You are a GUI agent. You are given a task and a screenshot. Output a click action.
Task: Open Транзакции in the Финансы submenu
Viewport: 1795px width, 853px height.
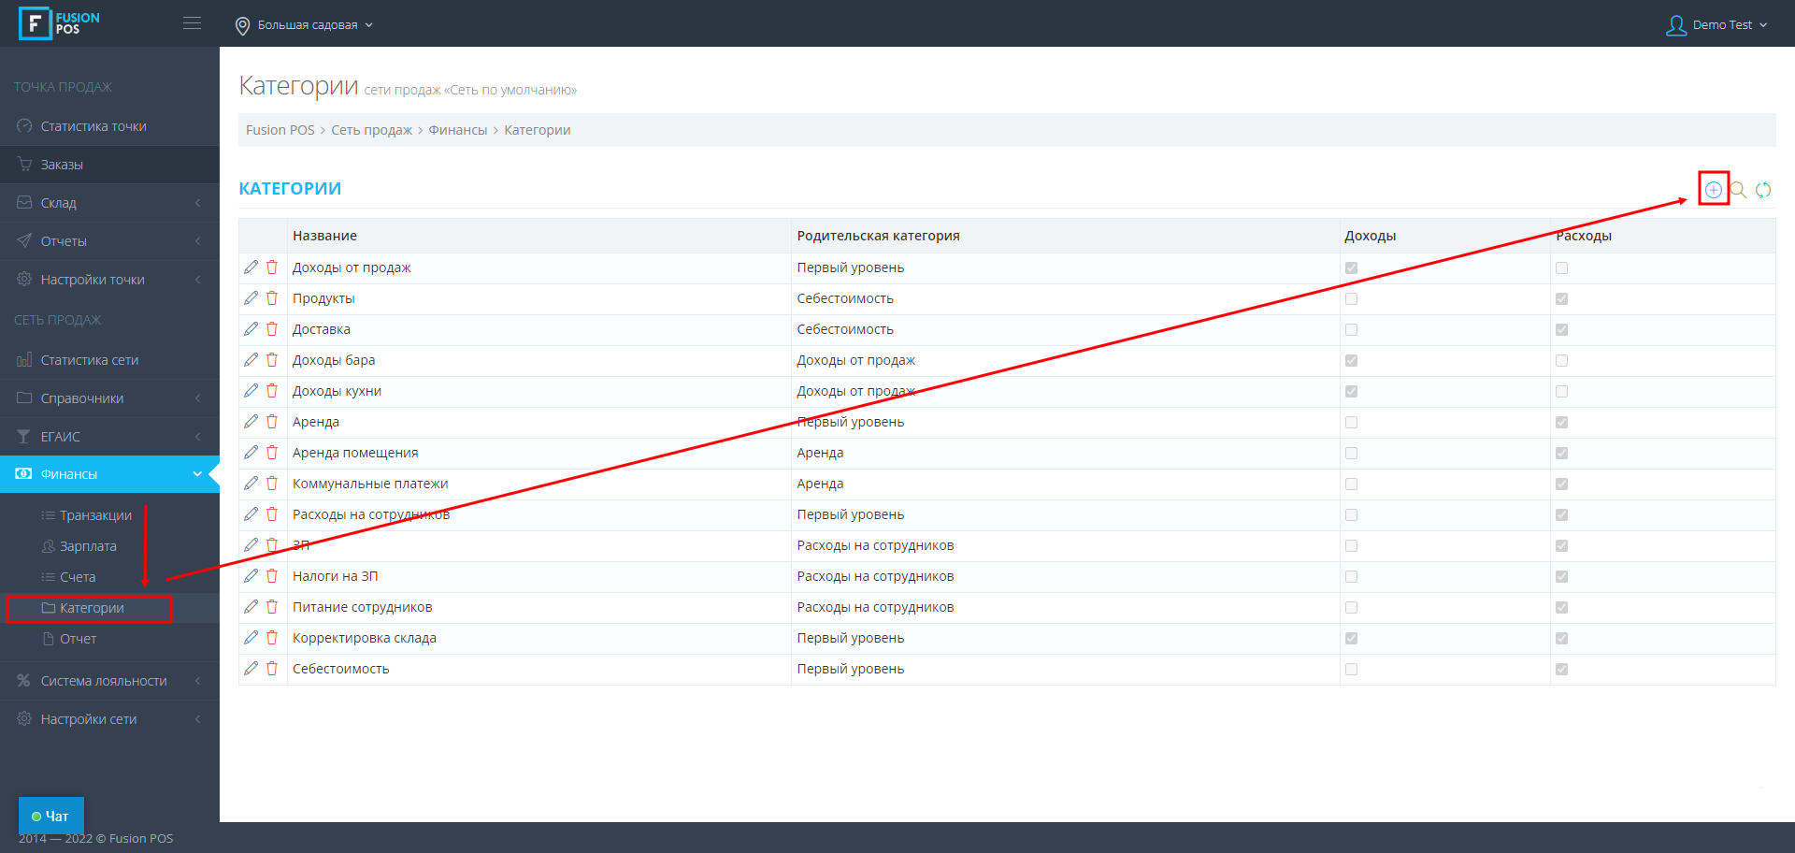click(x=95, y=515)
